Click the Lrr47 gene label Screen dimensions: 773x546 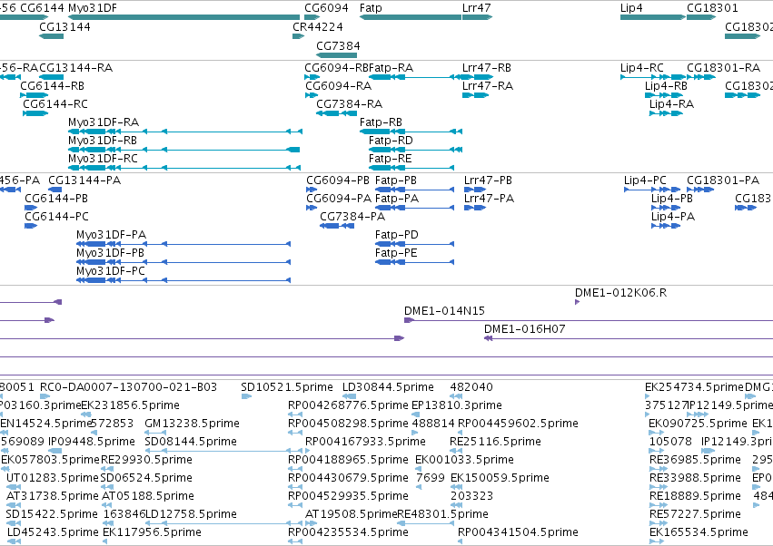pyautogui.click(x=476, y=8)
